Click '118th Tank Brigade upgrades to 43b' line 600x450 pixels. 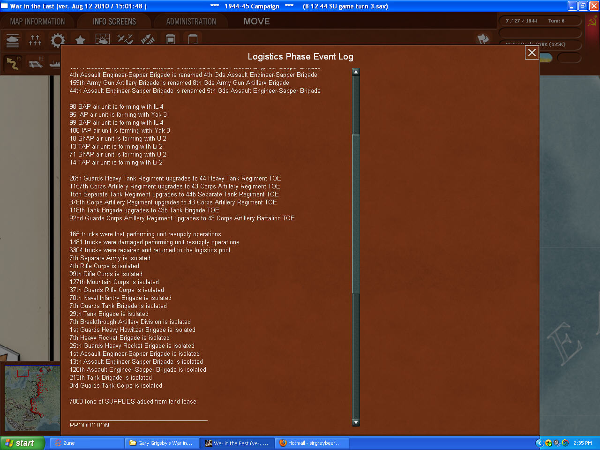click(x=144, y=210)
